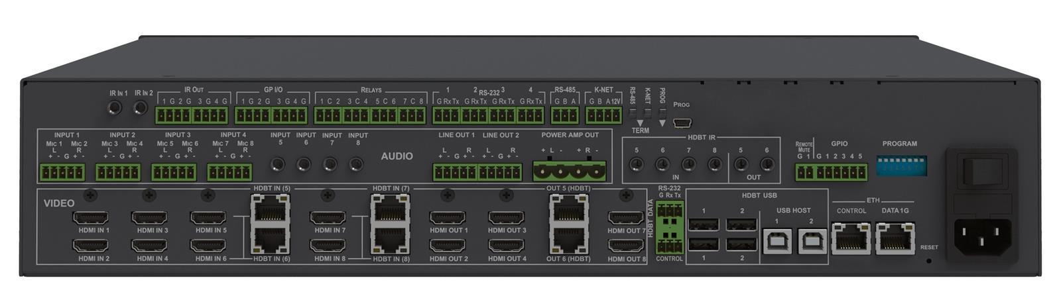Select INPUT 3 mic terminal block
Image resolution: width=1061 pixels, height=294 pixels.
(174, 172)
